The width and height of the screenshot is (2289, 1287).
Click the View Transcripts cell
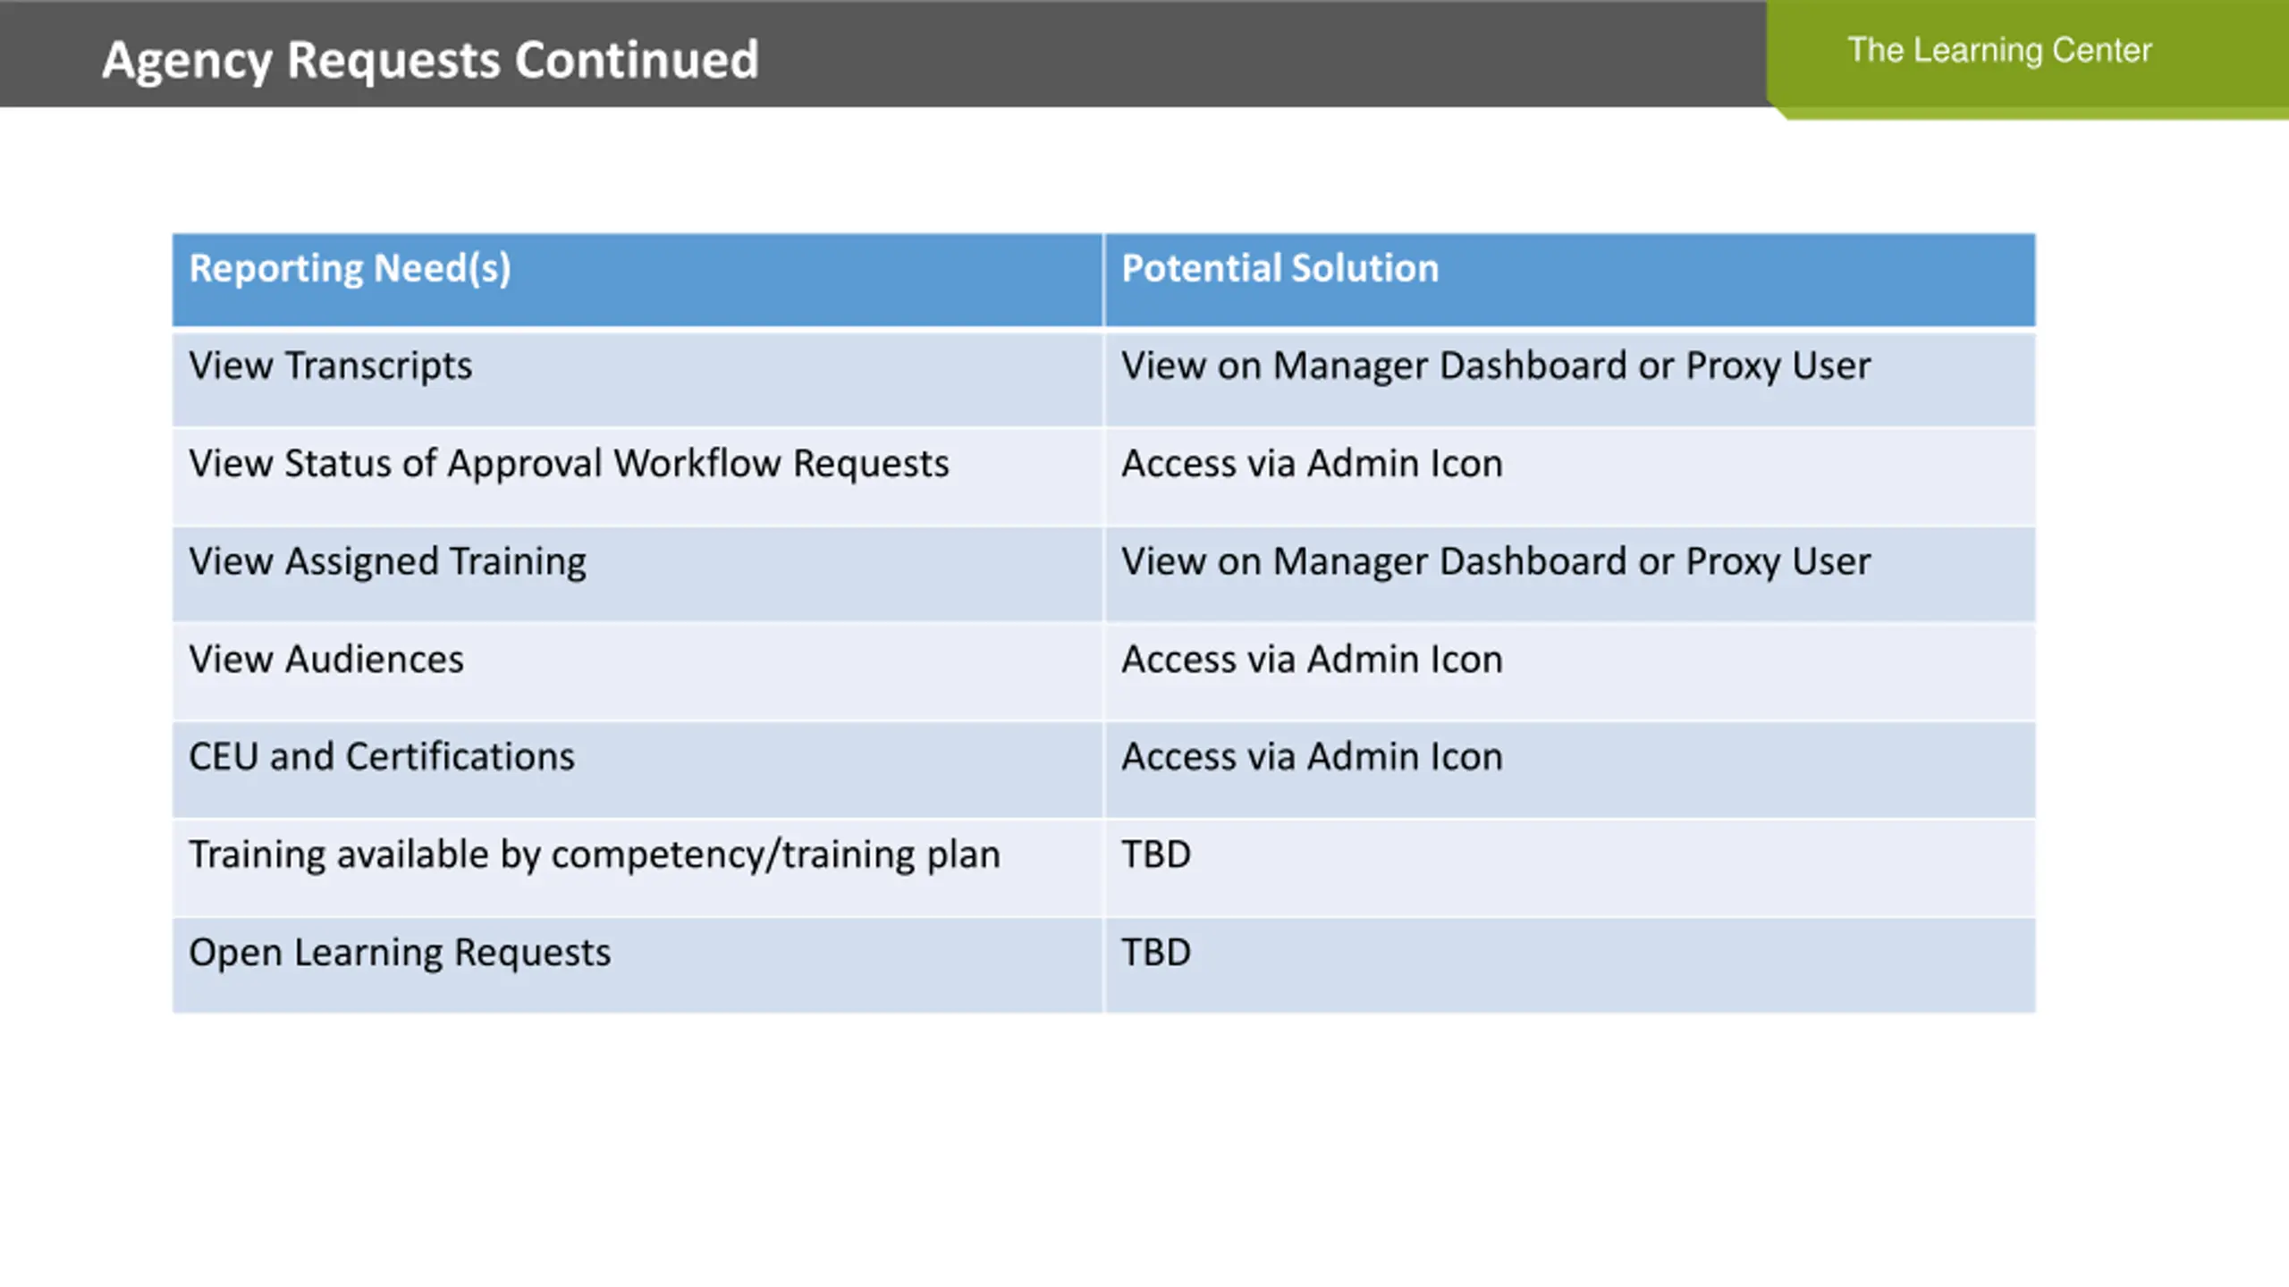click(638, 379)
